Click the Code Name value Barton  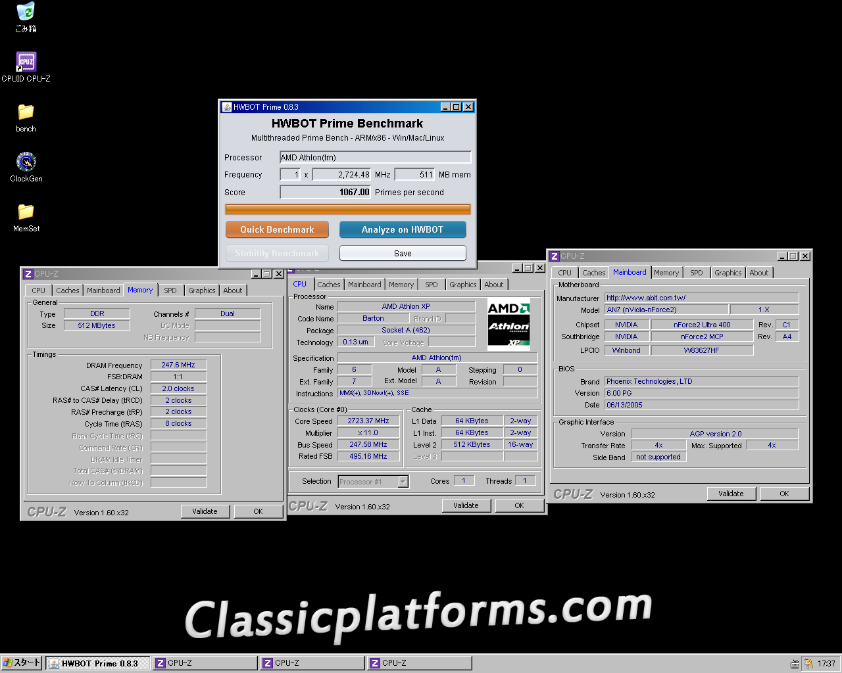point(373,318)
